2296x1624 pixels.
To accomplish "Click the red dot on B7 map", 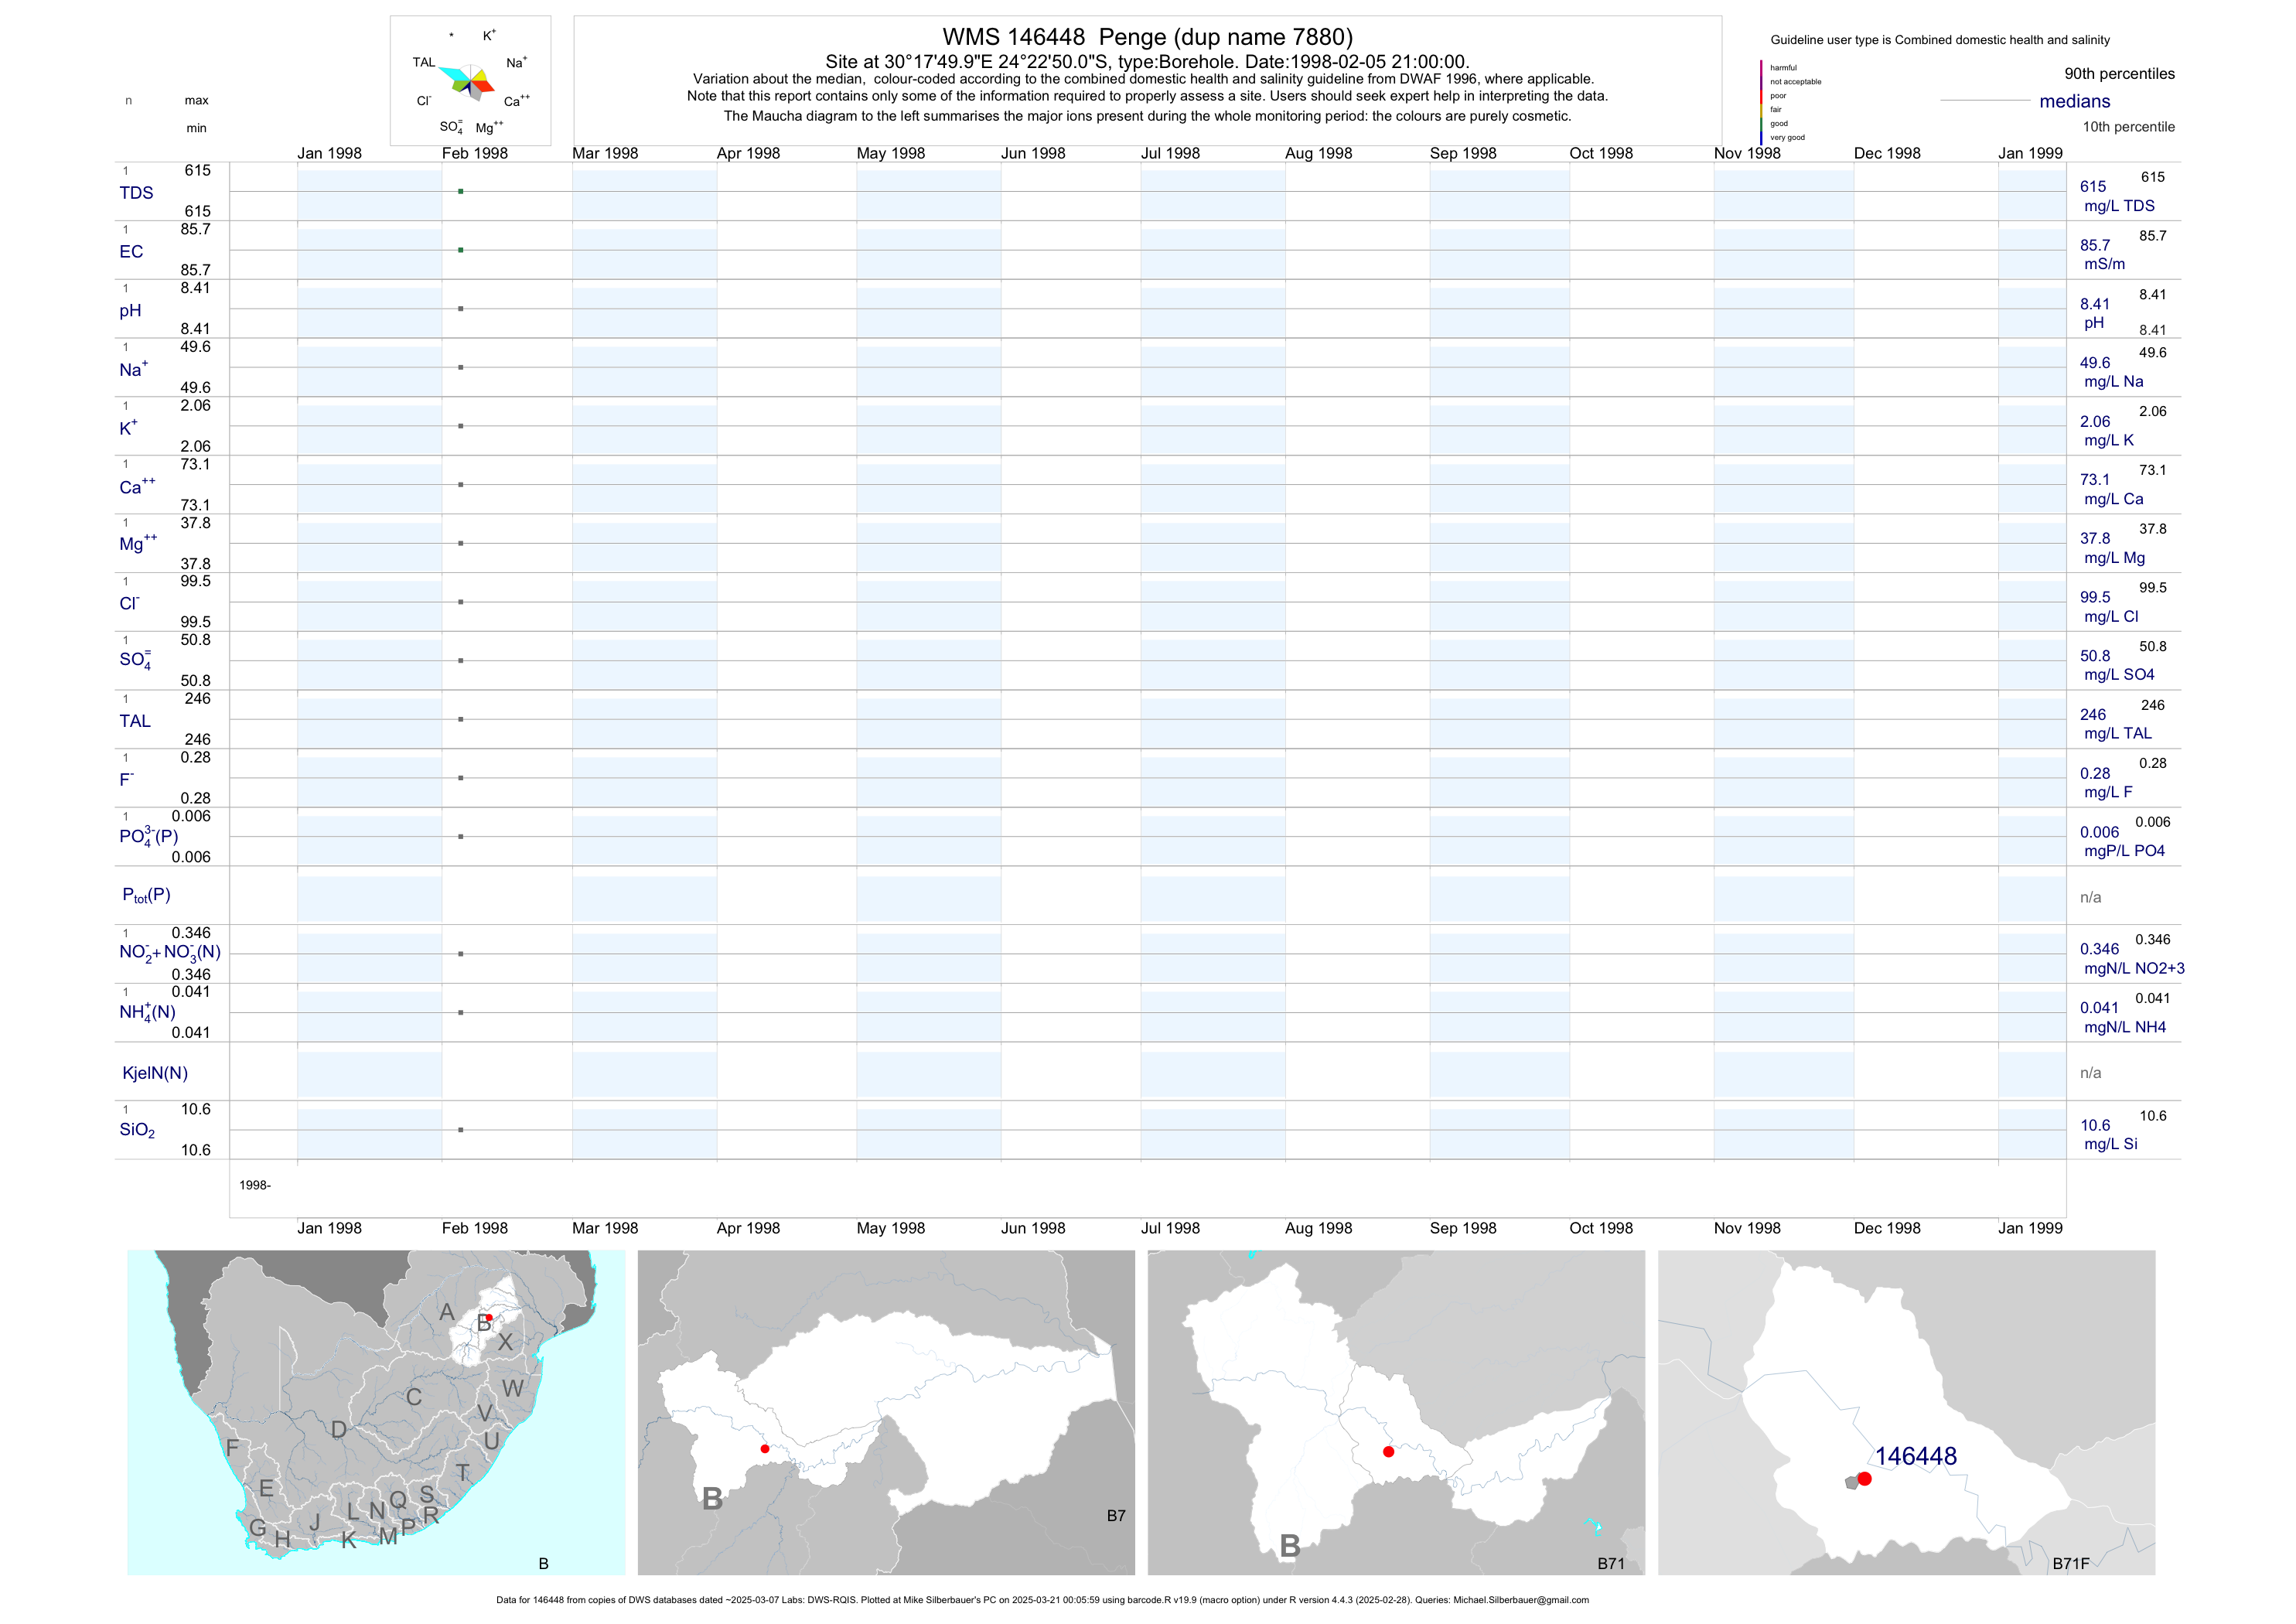I will click(765, 1449).
